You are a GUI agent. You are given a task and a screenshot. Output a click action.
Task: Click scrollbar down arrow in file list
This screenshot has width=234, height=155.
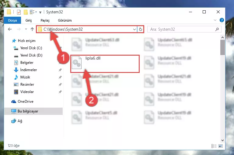(x=222, y=140)
